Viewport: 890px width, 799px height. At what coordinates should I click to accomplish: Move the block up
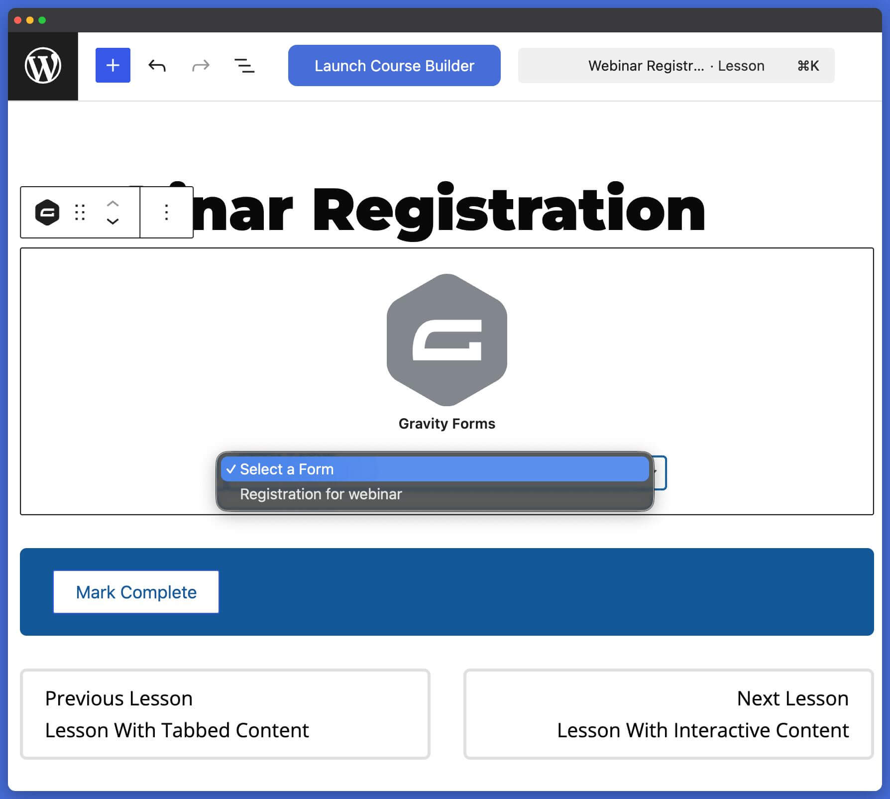tap(113, 204)
